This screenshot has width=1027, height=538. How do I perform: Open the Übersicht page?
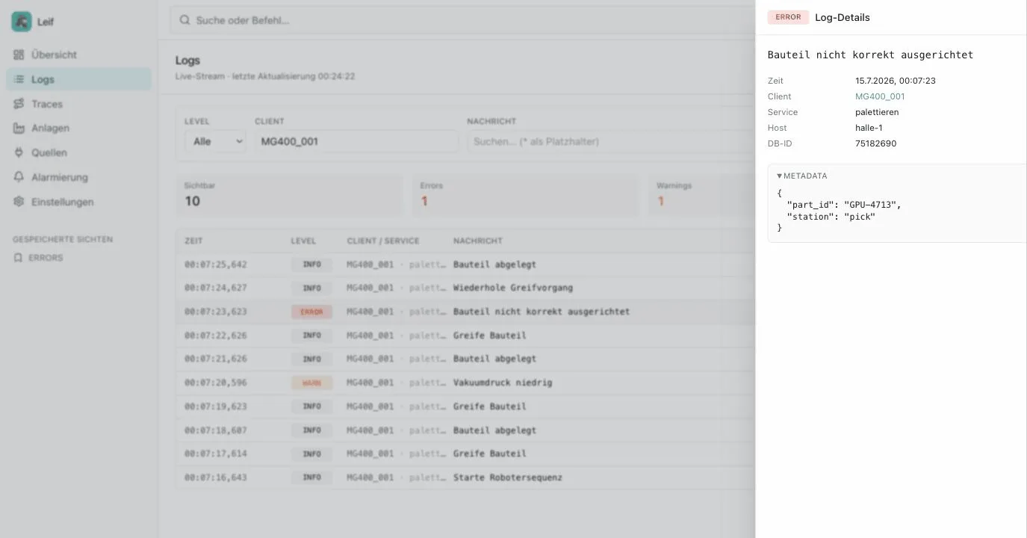click(x=78, y=55)
